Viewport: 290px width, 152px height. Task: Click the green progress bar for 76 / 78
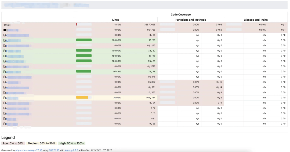84,72
